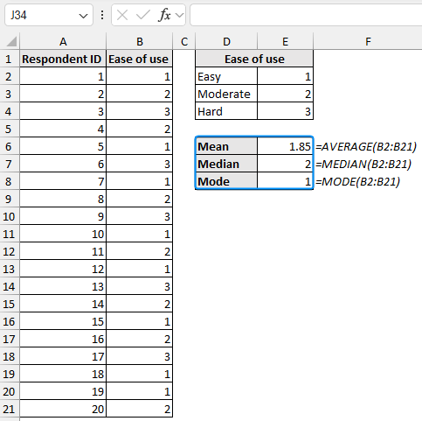Click cell B4 for respondent 3
Screen dimensions: 422x421
pos(140,111)
